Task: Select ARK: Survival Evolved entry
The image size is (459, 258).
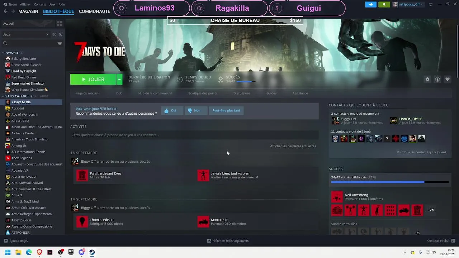Action: click(x=27, y=183)
